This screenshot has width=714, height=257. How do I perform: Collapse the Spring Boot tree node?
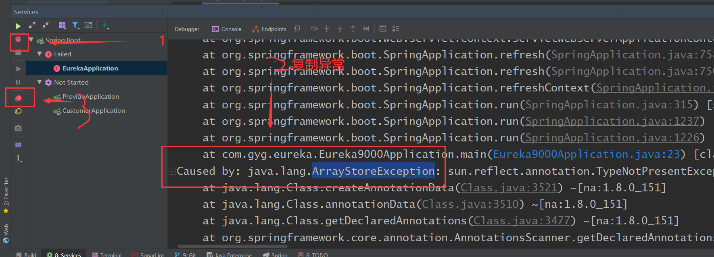coord(31,40)
